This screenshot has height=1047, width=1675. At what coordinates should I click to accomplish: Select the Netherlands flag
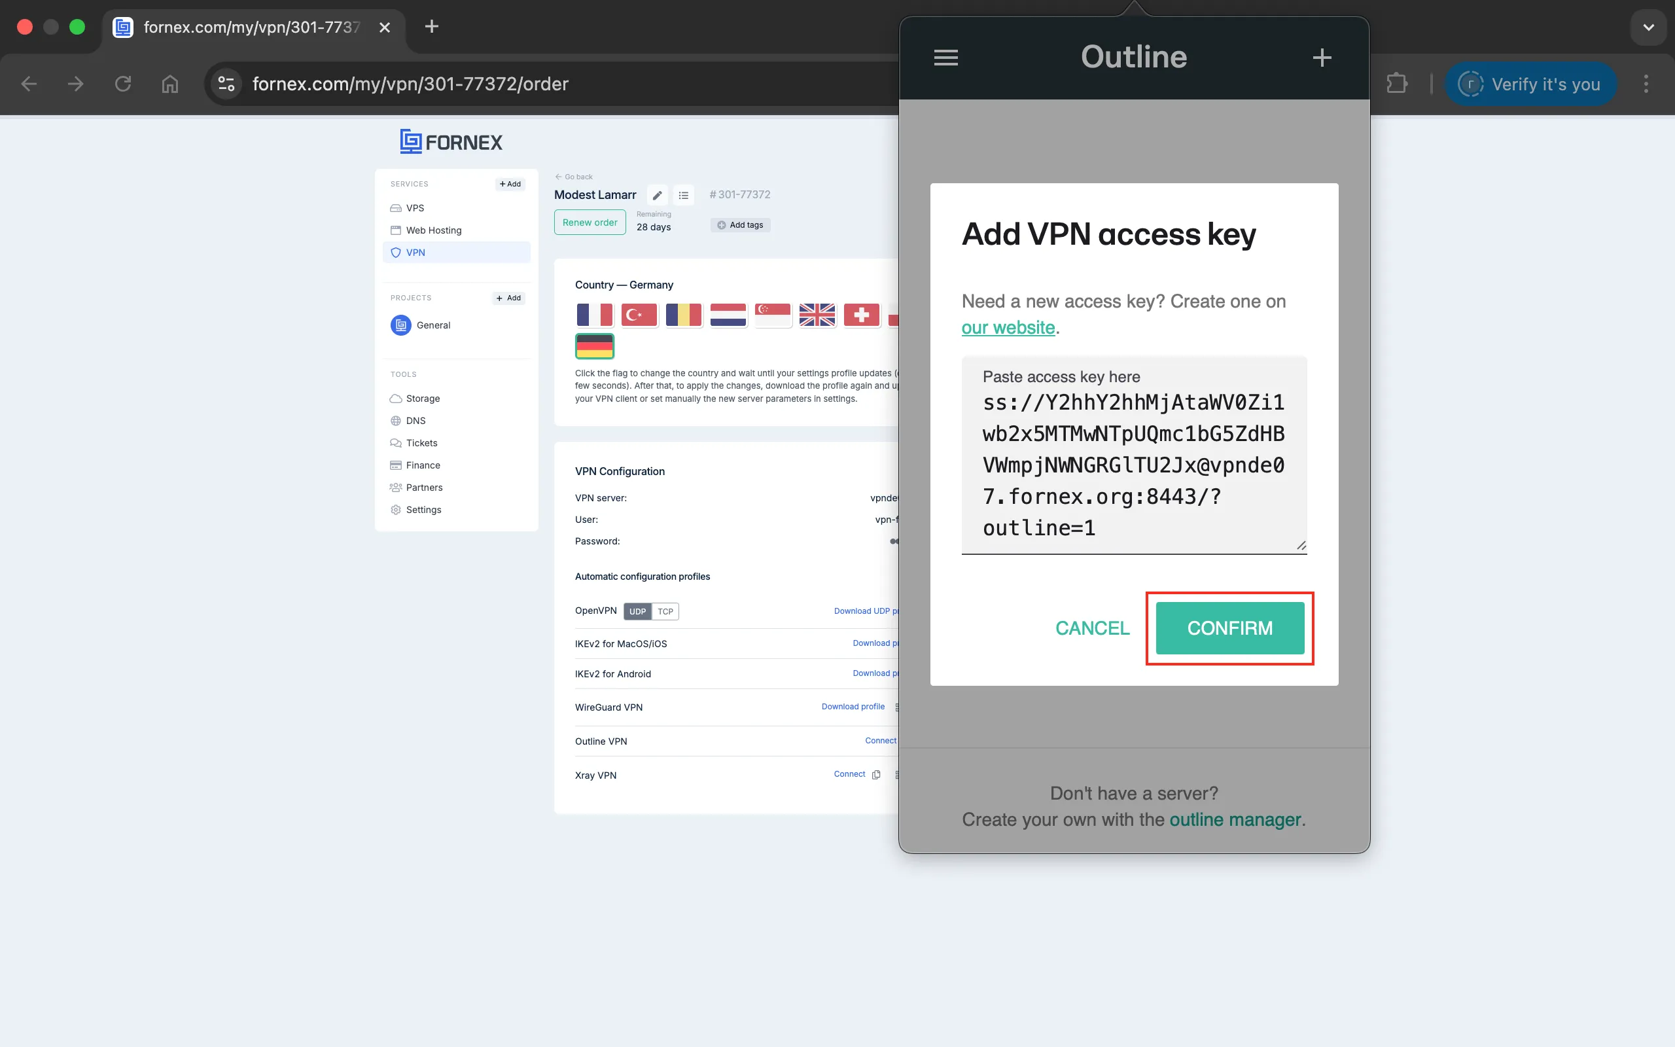point(728,315)
